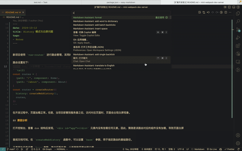Open errors and warnings count in status bar

(x=35, y=149)
